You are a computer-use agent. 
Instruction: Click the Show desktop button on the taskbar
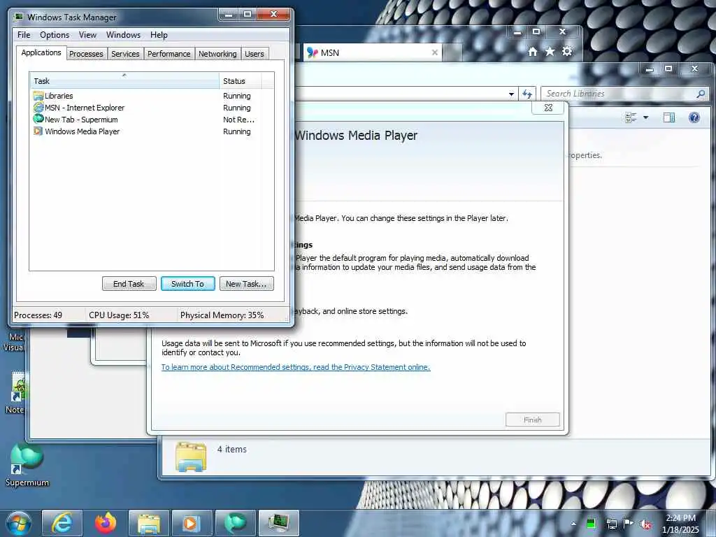(x=711, y=524)
